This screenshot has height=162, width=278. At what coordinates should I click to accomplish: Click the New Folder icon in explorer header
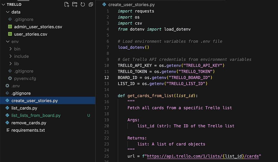click(x=75, y=4)
